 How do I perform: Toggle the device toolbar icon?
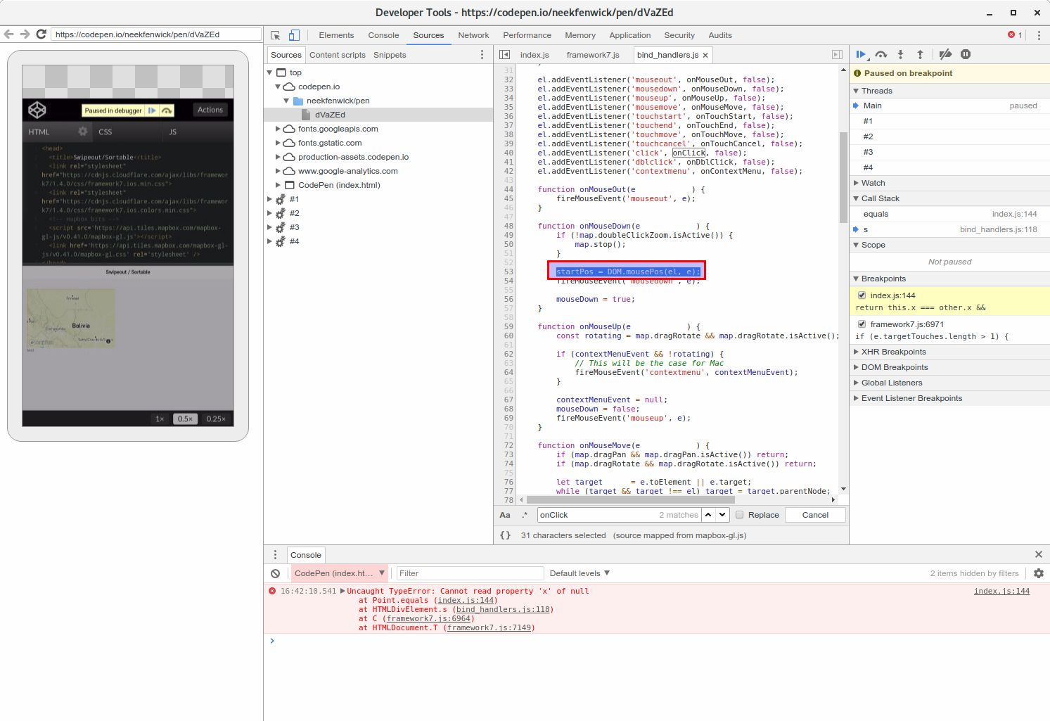click(294, 34)
